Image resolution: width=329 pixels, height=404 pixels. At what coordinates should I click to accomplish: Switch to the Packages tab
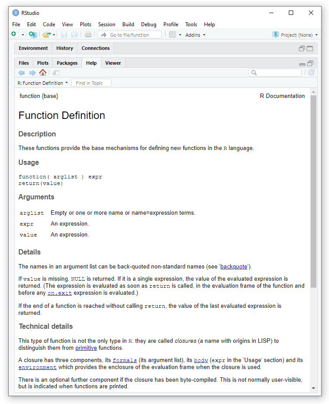[67, 63]
